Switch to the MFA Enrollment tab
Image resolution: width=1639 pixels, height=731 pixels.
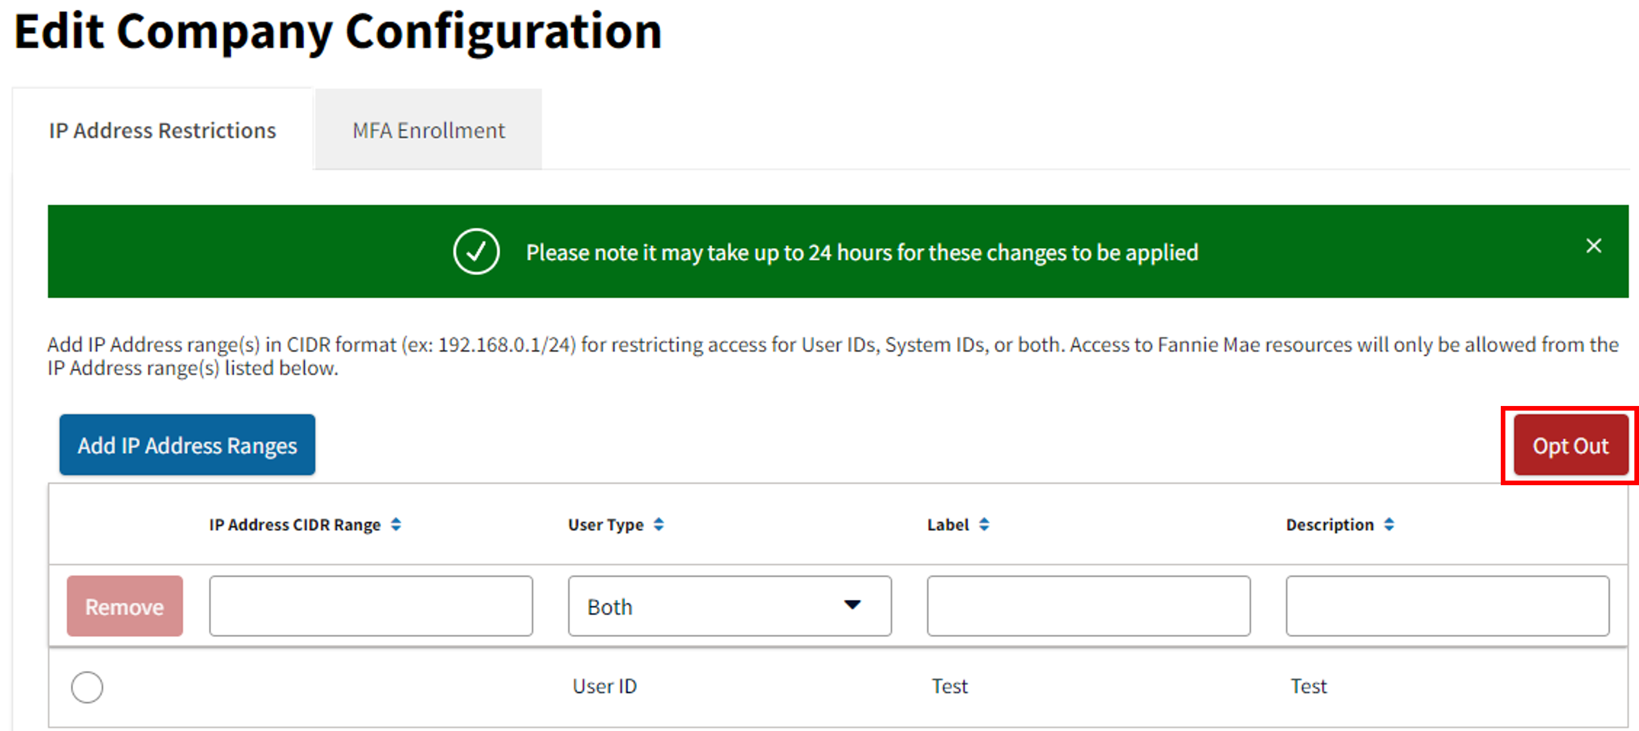(427, 130)
